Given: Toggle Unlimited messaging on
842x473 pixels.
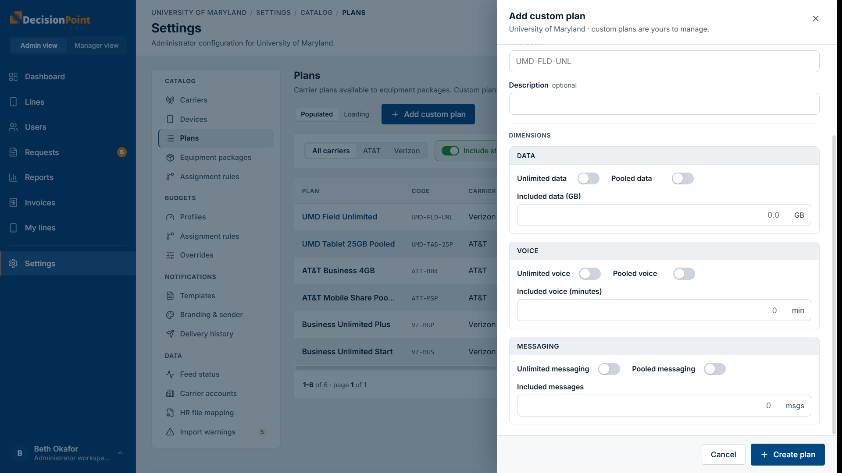Looking at the screenshot, I should point(609,369).
